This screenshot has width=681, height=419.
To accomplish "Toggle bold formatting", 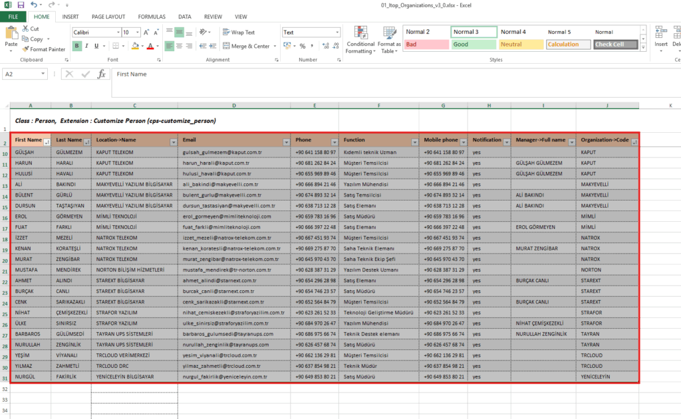I will [x=77, y=46].
